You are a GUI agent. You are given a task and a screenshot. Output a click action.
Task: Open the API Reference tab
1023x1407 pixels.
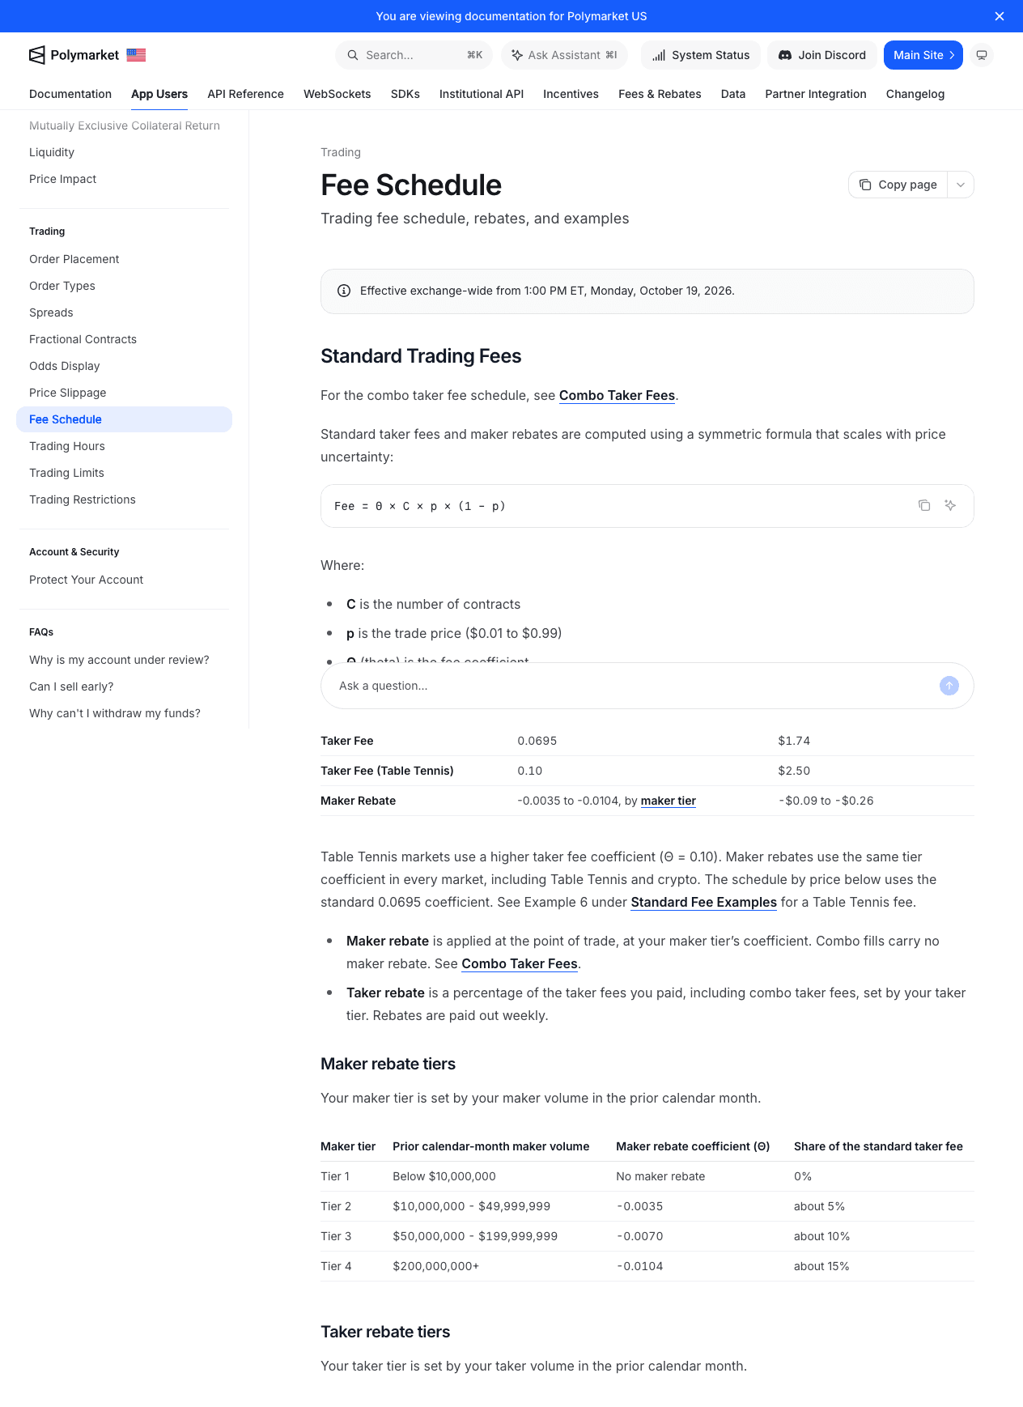pos(245,94)
